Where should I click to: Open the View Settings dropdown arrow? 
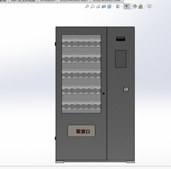click(x=154, y=7)
